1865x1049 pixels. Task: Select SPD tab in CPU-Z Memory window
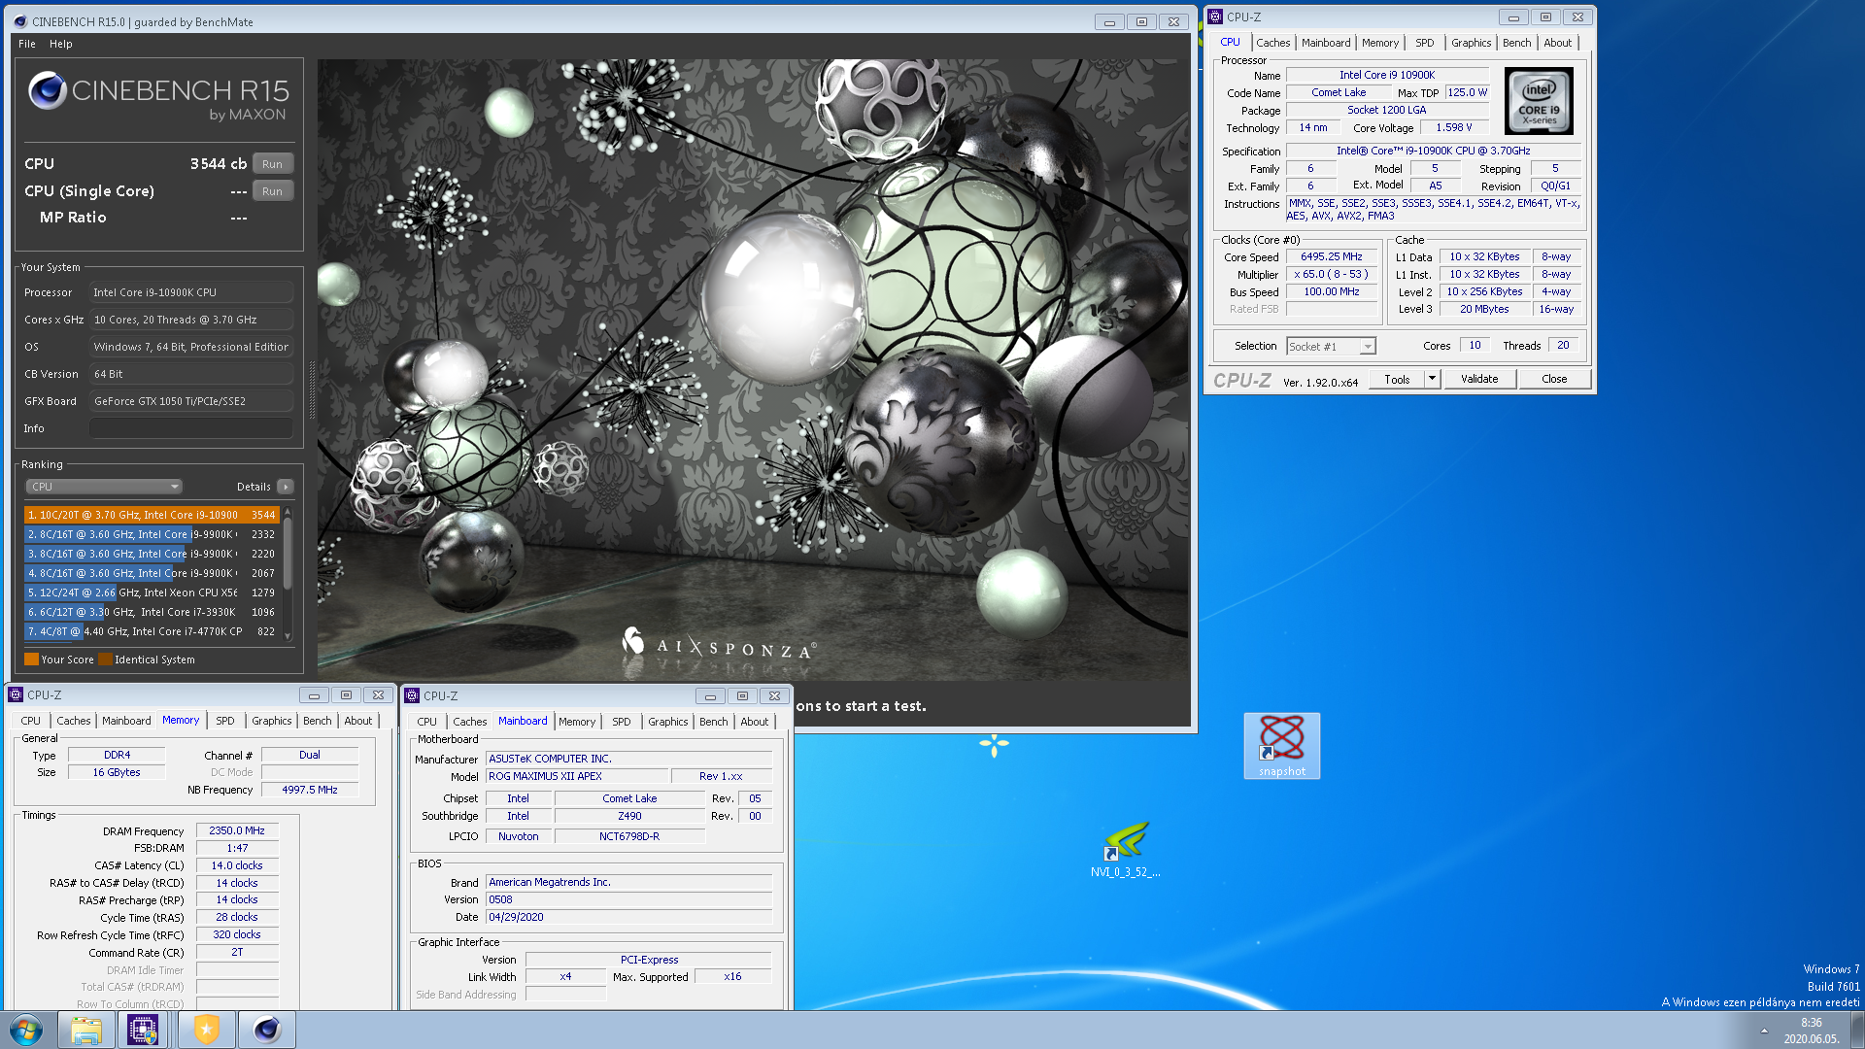pyautogui.click(x=225, y=721)
